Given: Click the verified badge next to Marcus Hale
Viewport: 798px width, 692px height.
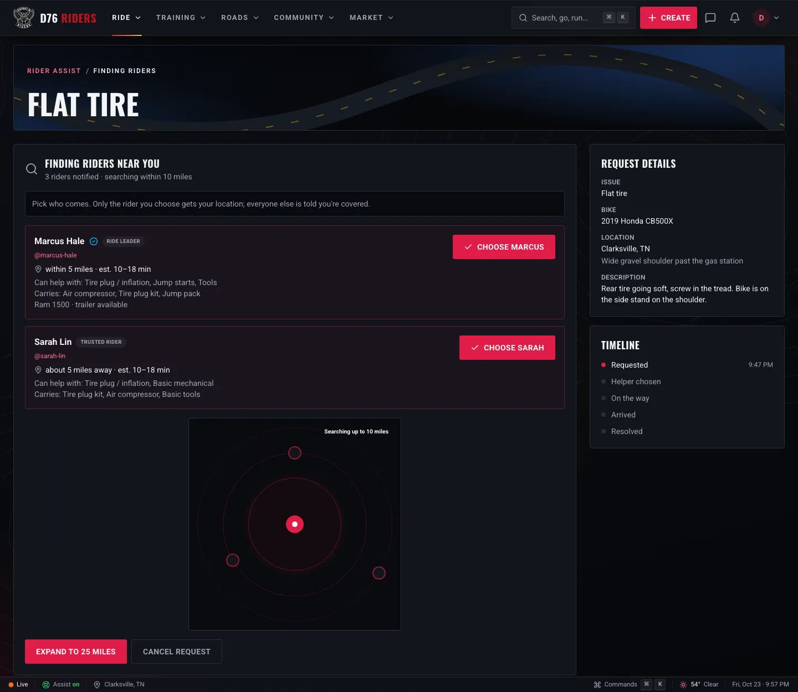Looking at the screenshot, I should tap(94, 241).
